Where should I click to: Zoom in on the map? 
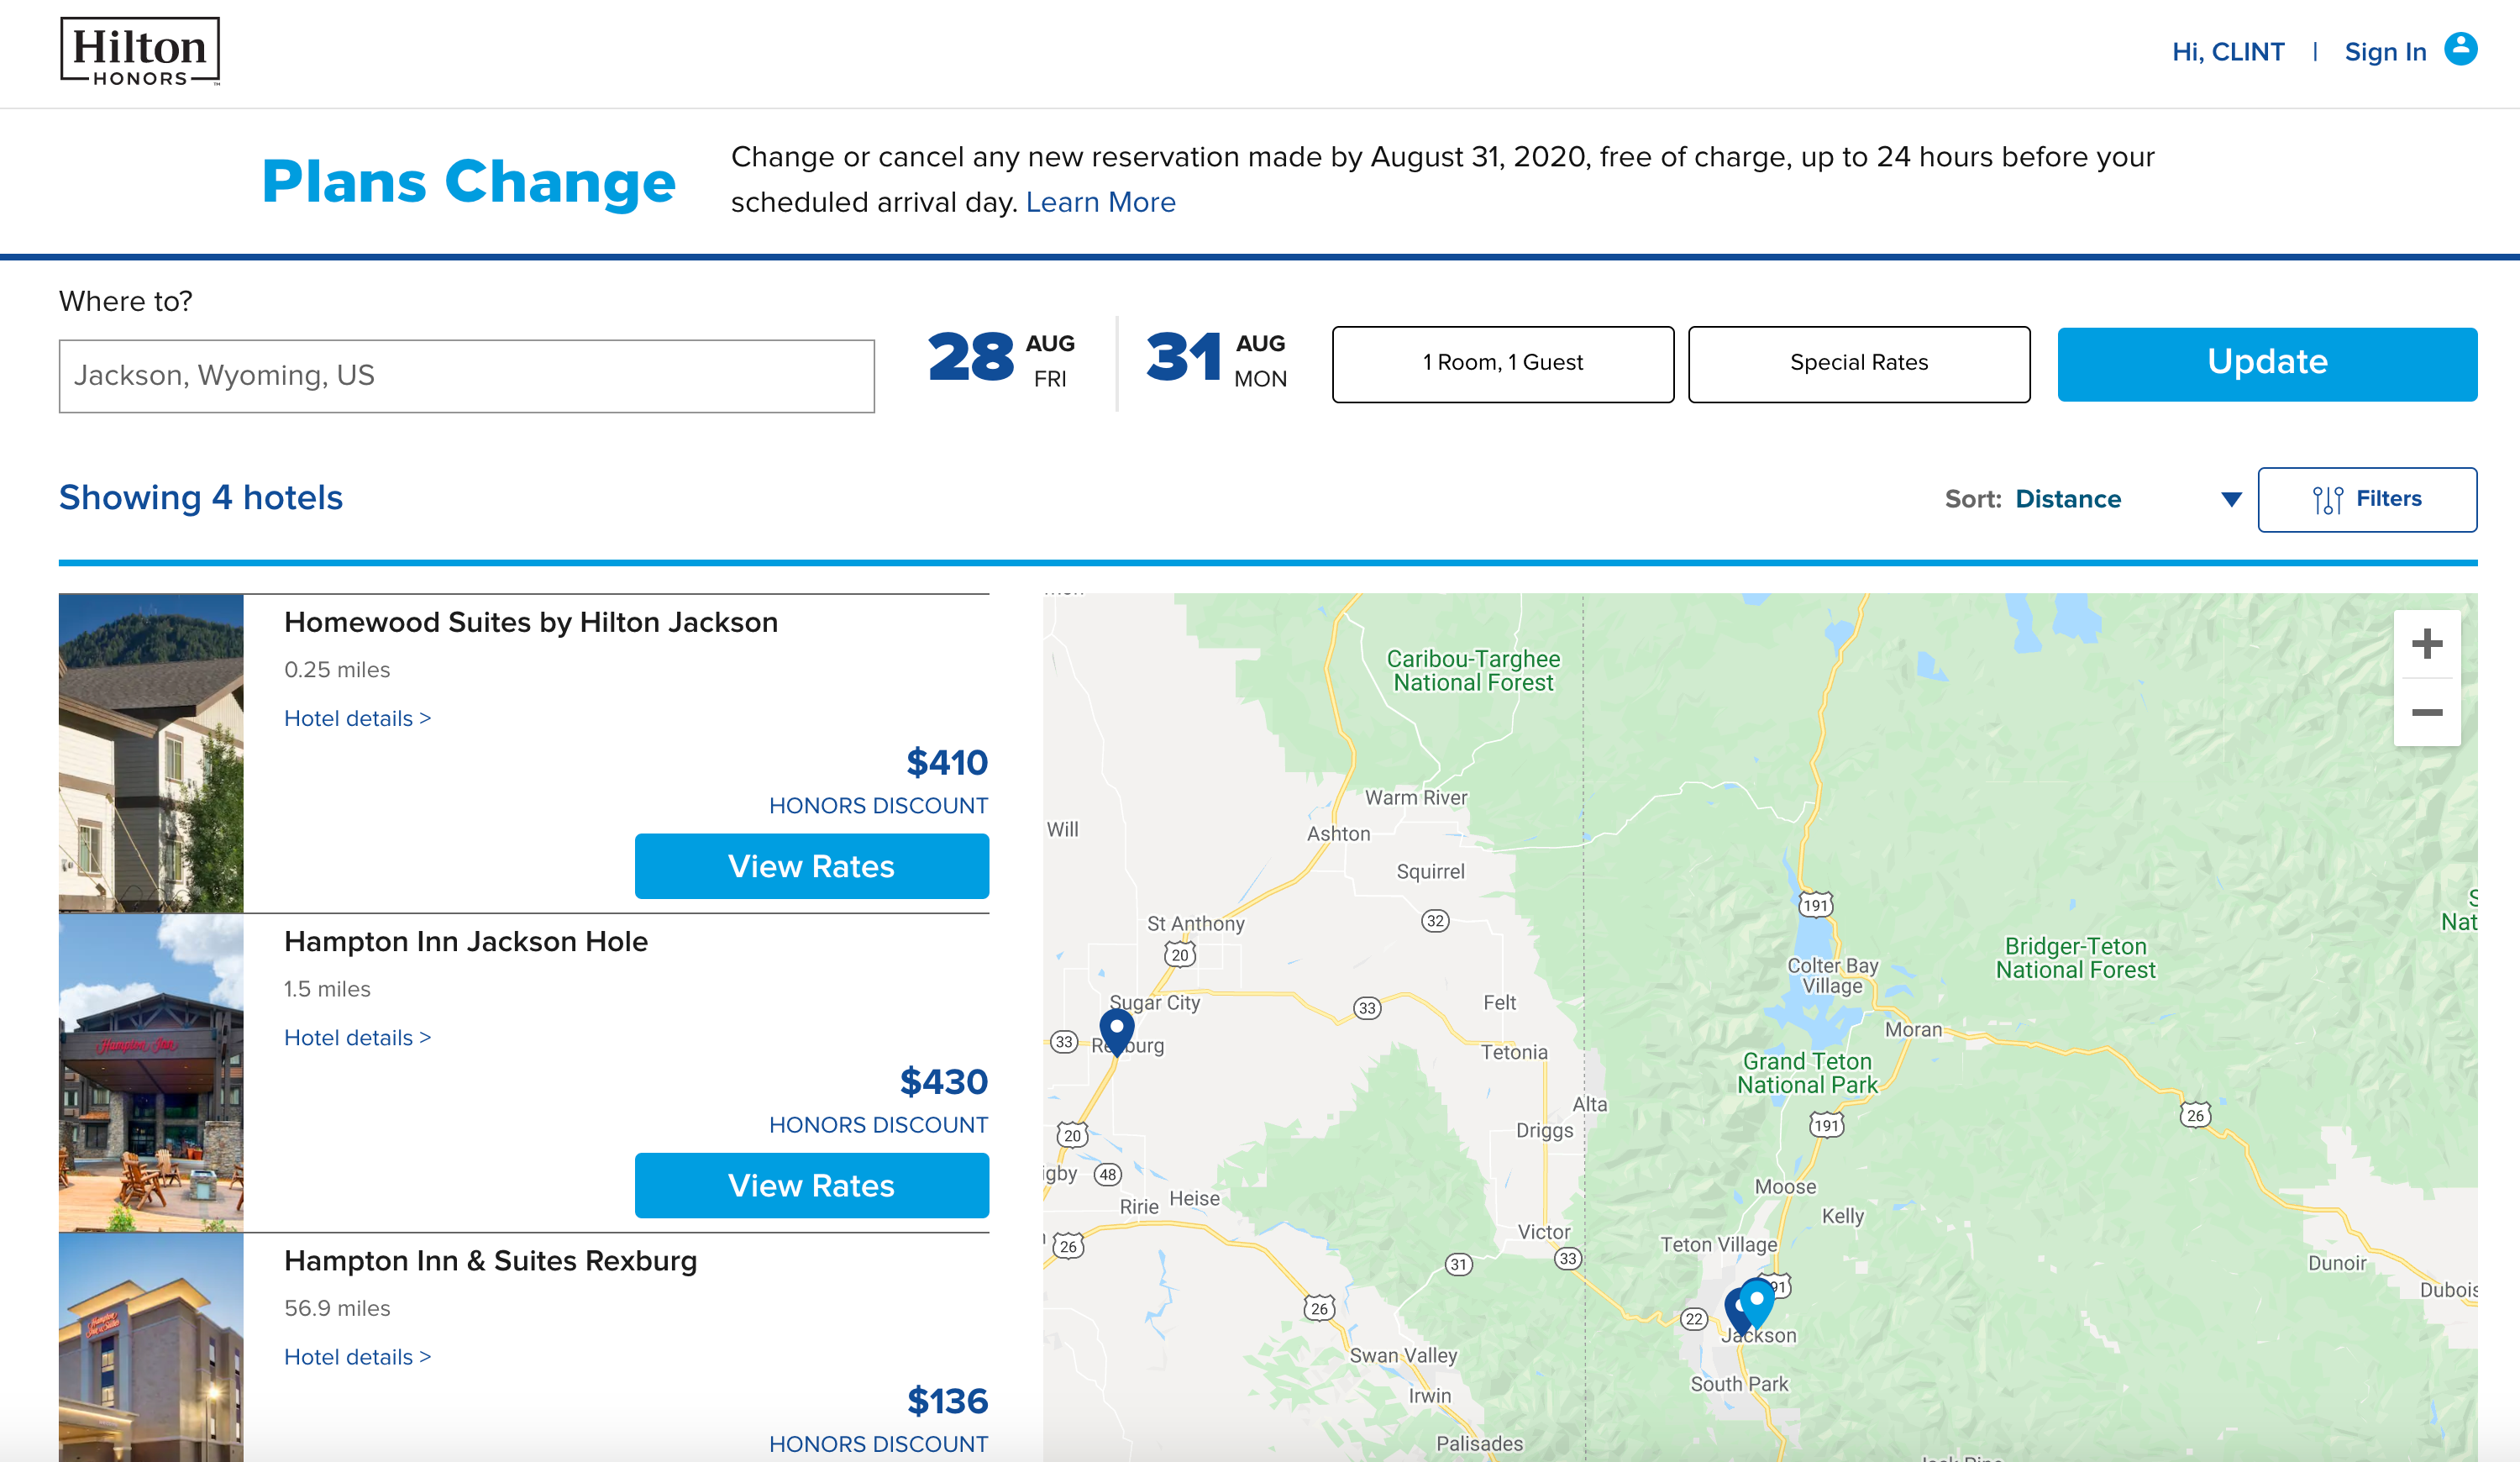pyautogui.click(x=2426, y=644)
